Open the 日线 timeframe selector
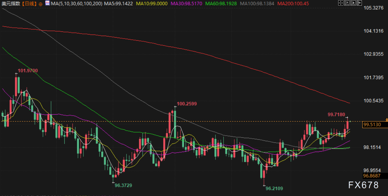The image size is (388, 196). [29, 4]
